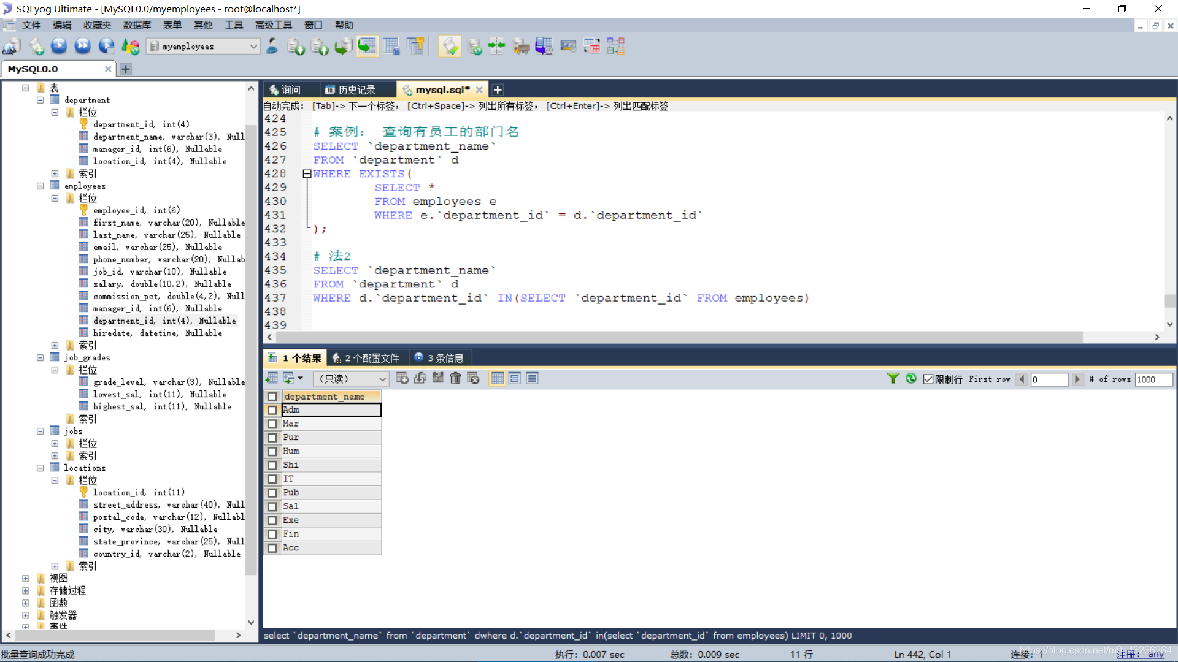Click the # of rows input field
Viewport: 1178px width, 662px height.
coord(1153,379)
